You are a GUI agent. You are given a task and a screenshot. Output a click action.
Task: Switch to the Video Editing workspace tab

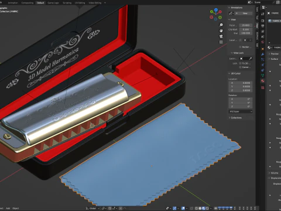coord(95,3)
